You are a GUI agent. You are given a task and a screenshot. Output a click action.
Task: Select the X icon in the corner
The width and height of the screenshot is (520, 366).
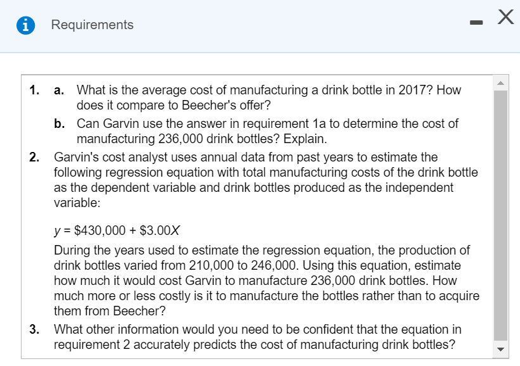click(x=504, y=18)
